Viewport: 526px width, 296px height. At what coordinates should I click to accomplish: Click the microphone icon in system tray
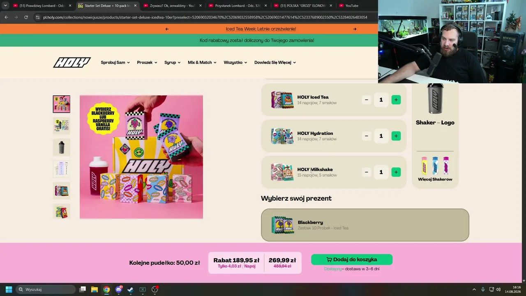pos(483,289)
